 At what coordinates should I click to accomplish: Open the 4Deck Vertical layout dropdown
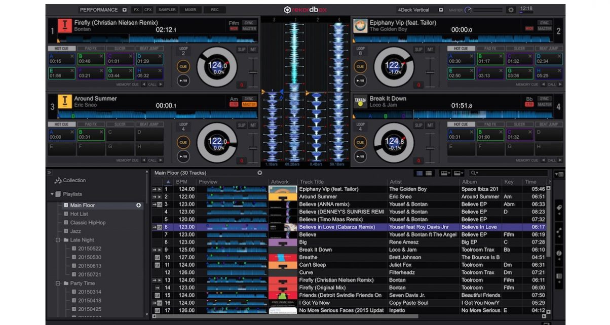coord(441,10)
